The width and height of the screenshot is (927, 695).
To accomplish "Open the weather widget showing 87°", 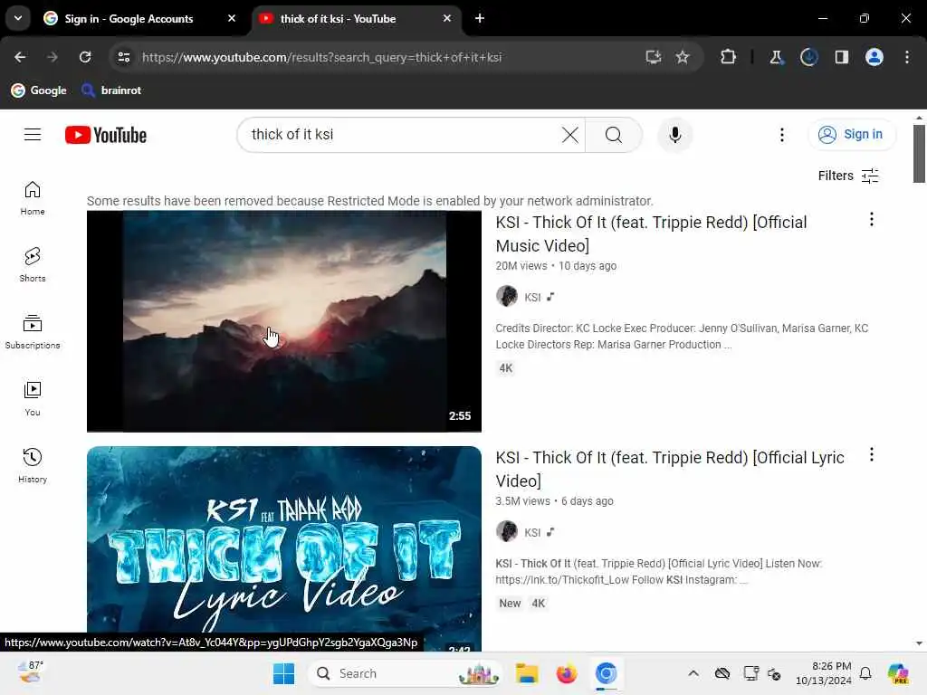I will click(31, 672).
